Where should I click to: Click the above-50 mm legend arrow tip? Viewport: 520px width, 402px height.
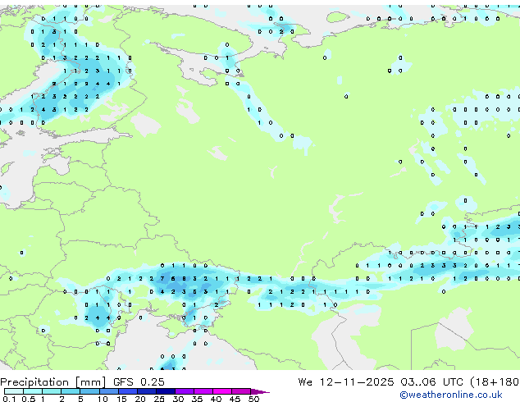pos(260,391)
